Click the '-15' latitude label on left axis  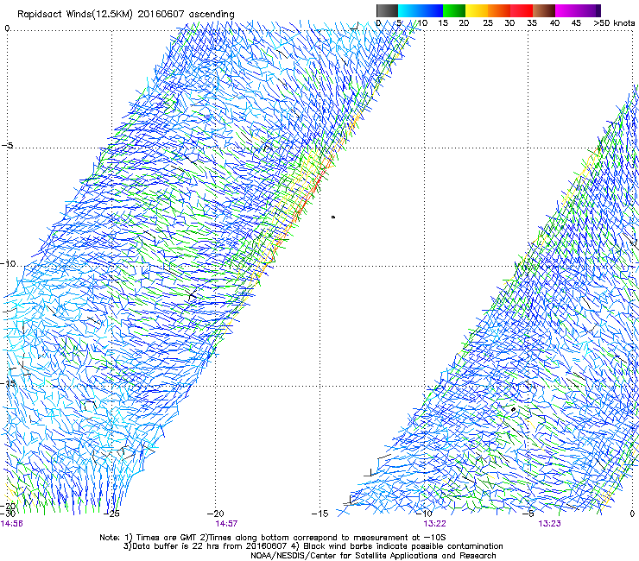[8, 383]
